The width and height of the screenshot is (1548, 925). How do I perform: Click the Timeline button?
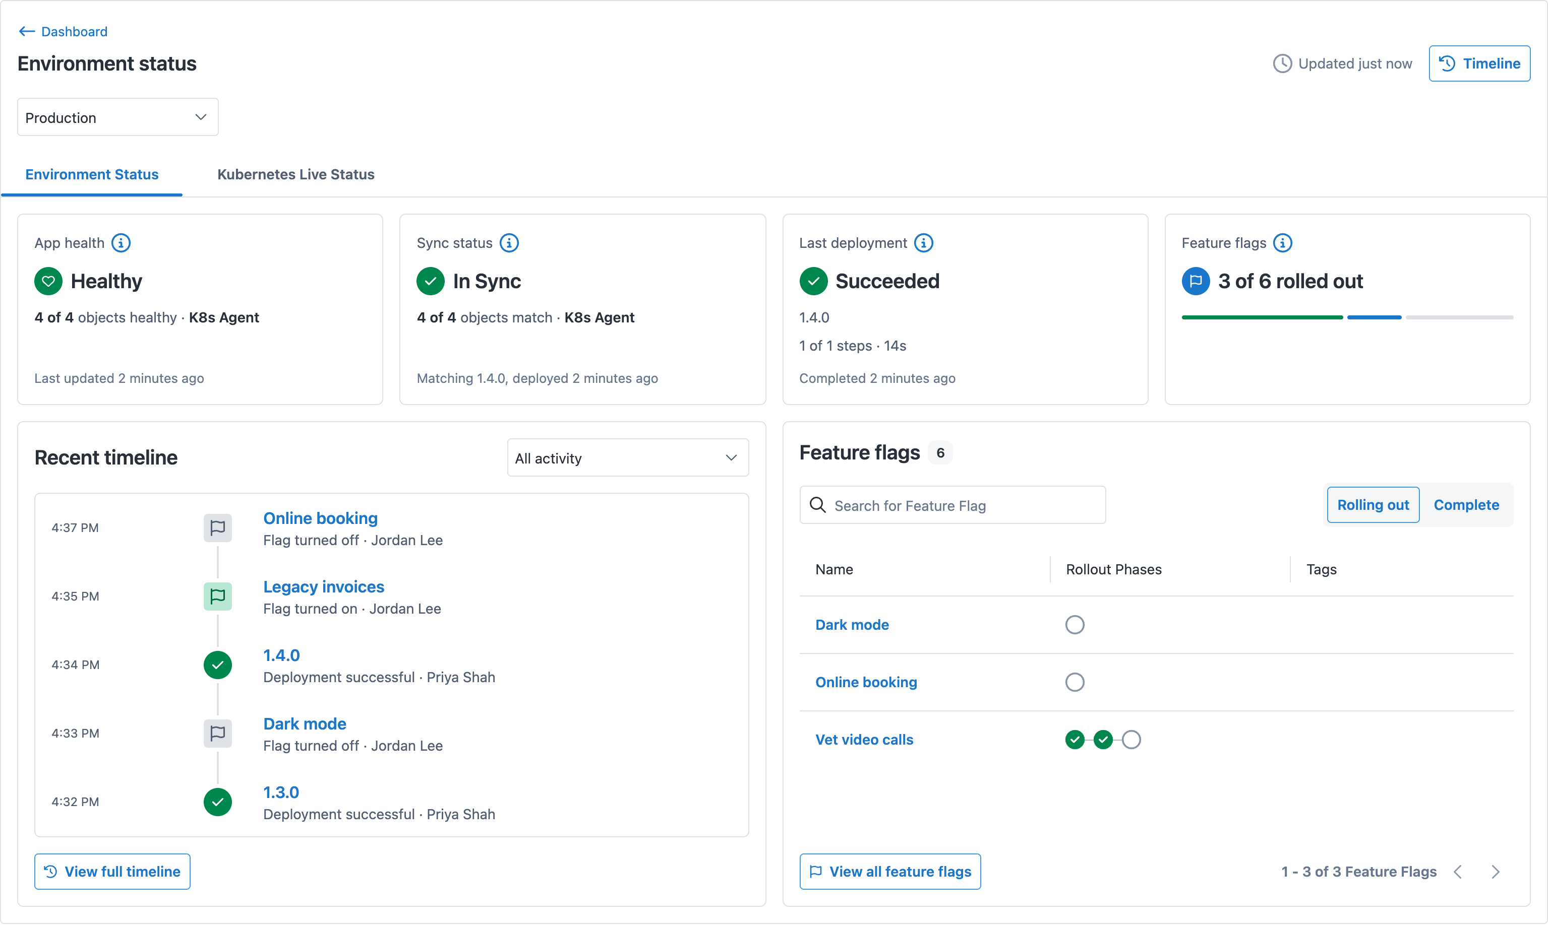(1479, 63)
